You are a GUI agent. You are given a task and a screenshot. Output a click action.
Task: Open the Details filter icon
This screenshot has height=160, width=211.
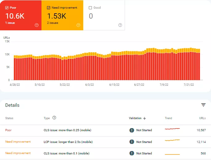(x=203, y=105)
